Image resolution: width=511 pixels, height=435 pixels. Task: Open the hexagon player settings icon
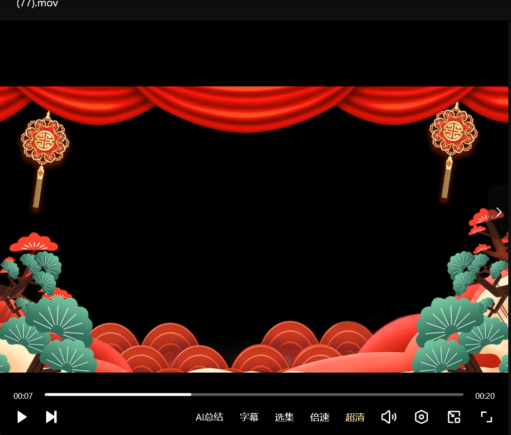[x=421, y=417]
